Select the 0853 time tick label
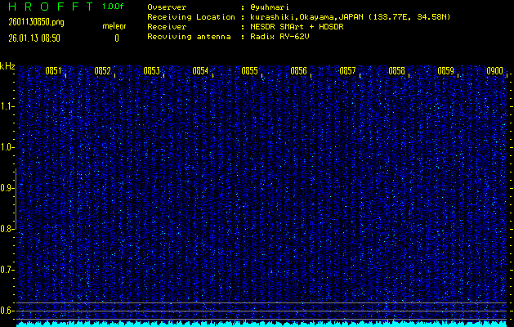This screenshot has width=514, height=327. pyautogui.click(x=151, y=71)
